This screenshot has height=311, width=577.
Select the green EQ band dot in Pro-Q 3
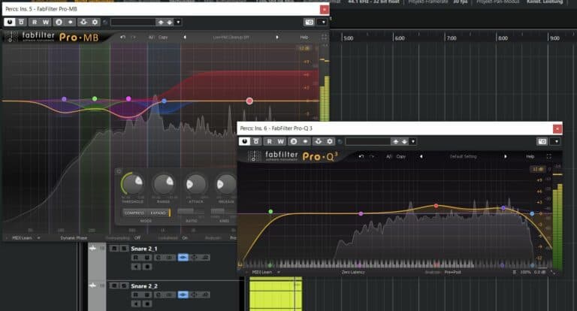click(270, 212)
